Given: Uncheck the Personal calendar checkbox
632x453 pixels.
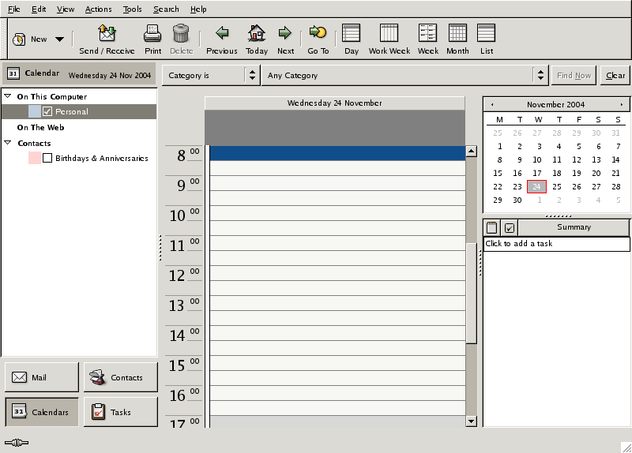Looking at the screenshot, I should pos(47,112).
